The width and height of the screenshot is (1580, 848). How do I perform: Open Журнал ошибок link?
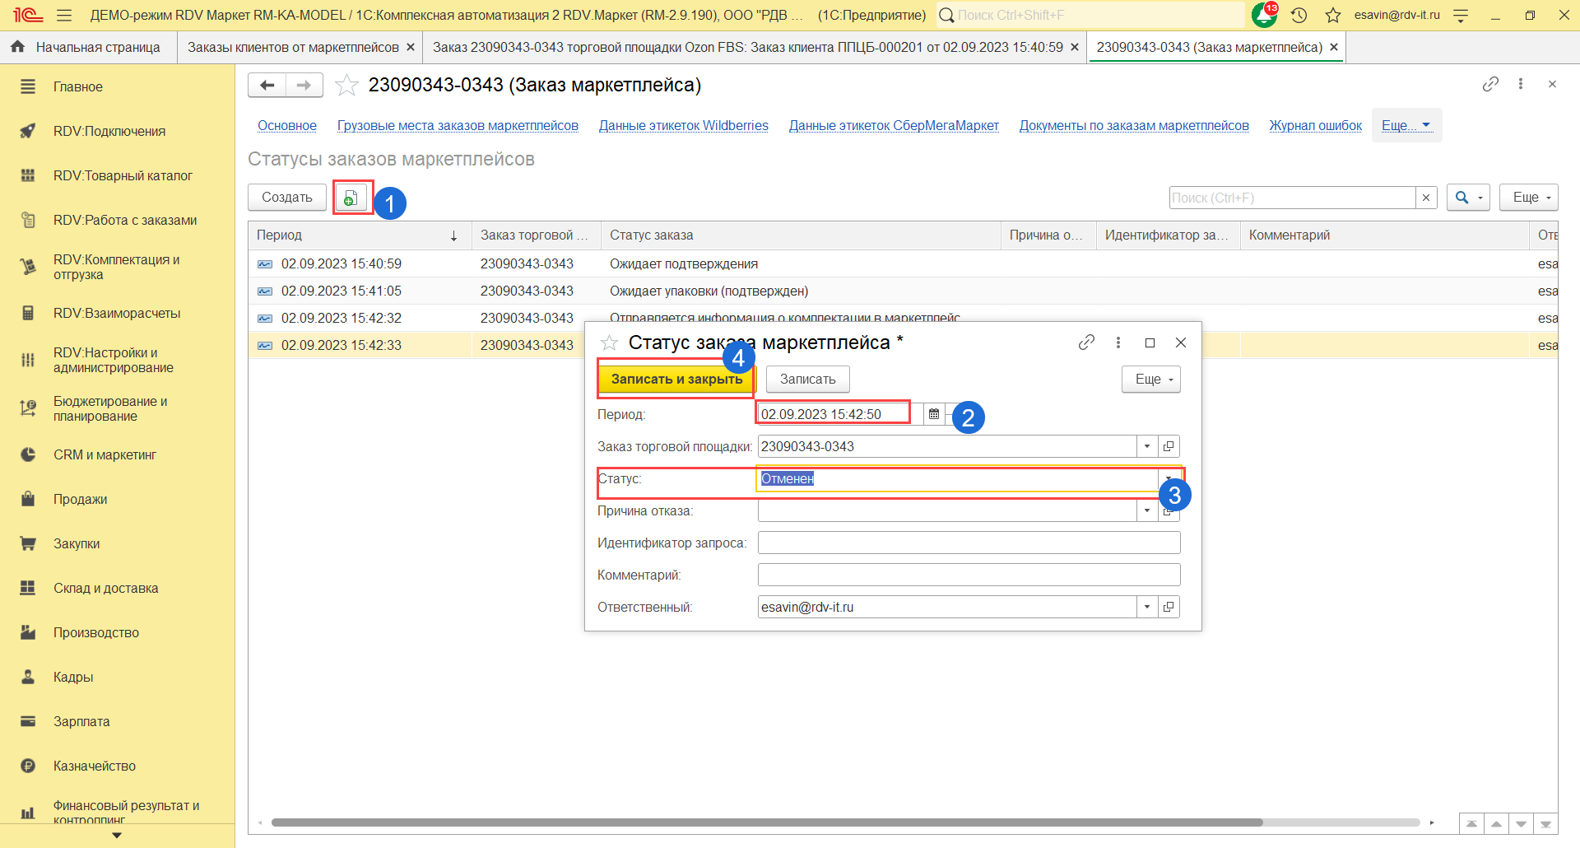point(1315,125)
